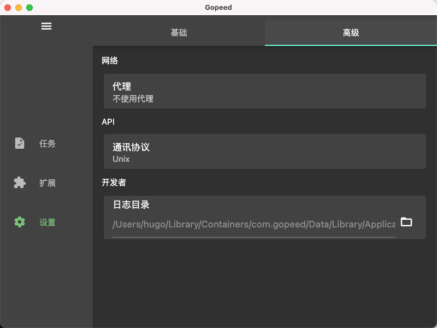The width and height of the screenshot is (437, 328).
Task: Open 扩展 via sidebar label
Action: (x=48, y=183)
